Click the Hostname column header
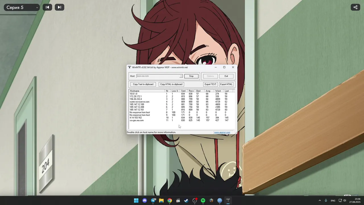Screen dimensions: 364x205 [147, 91]
